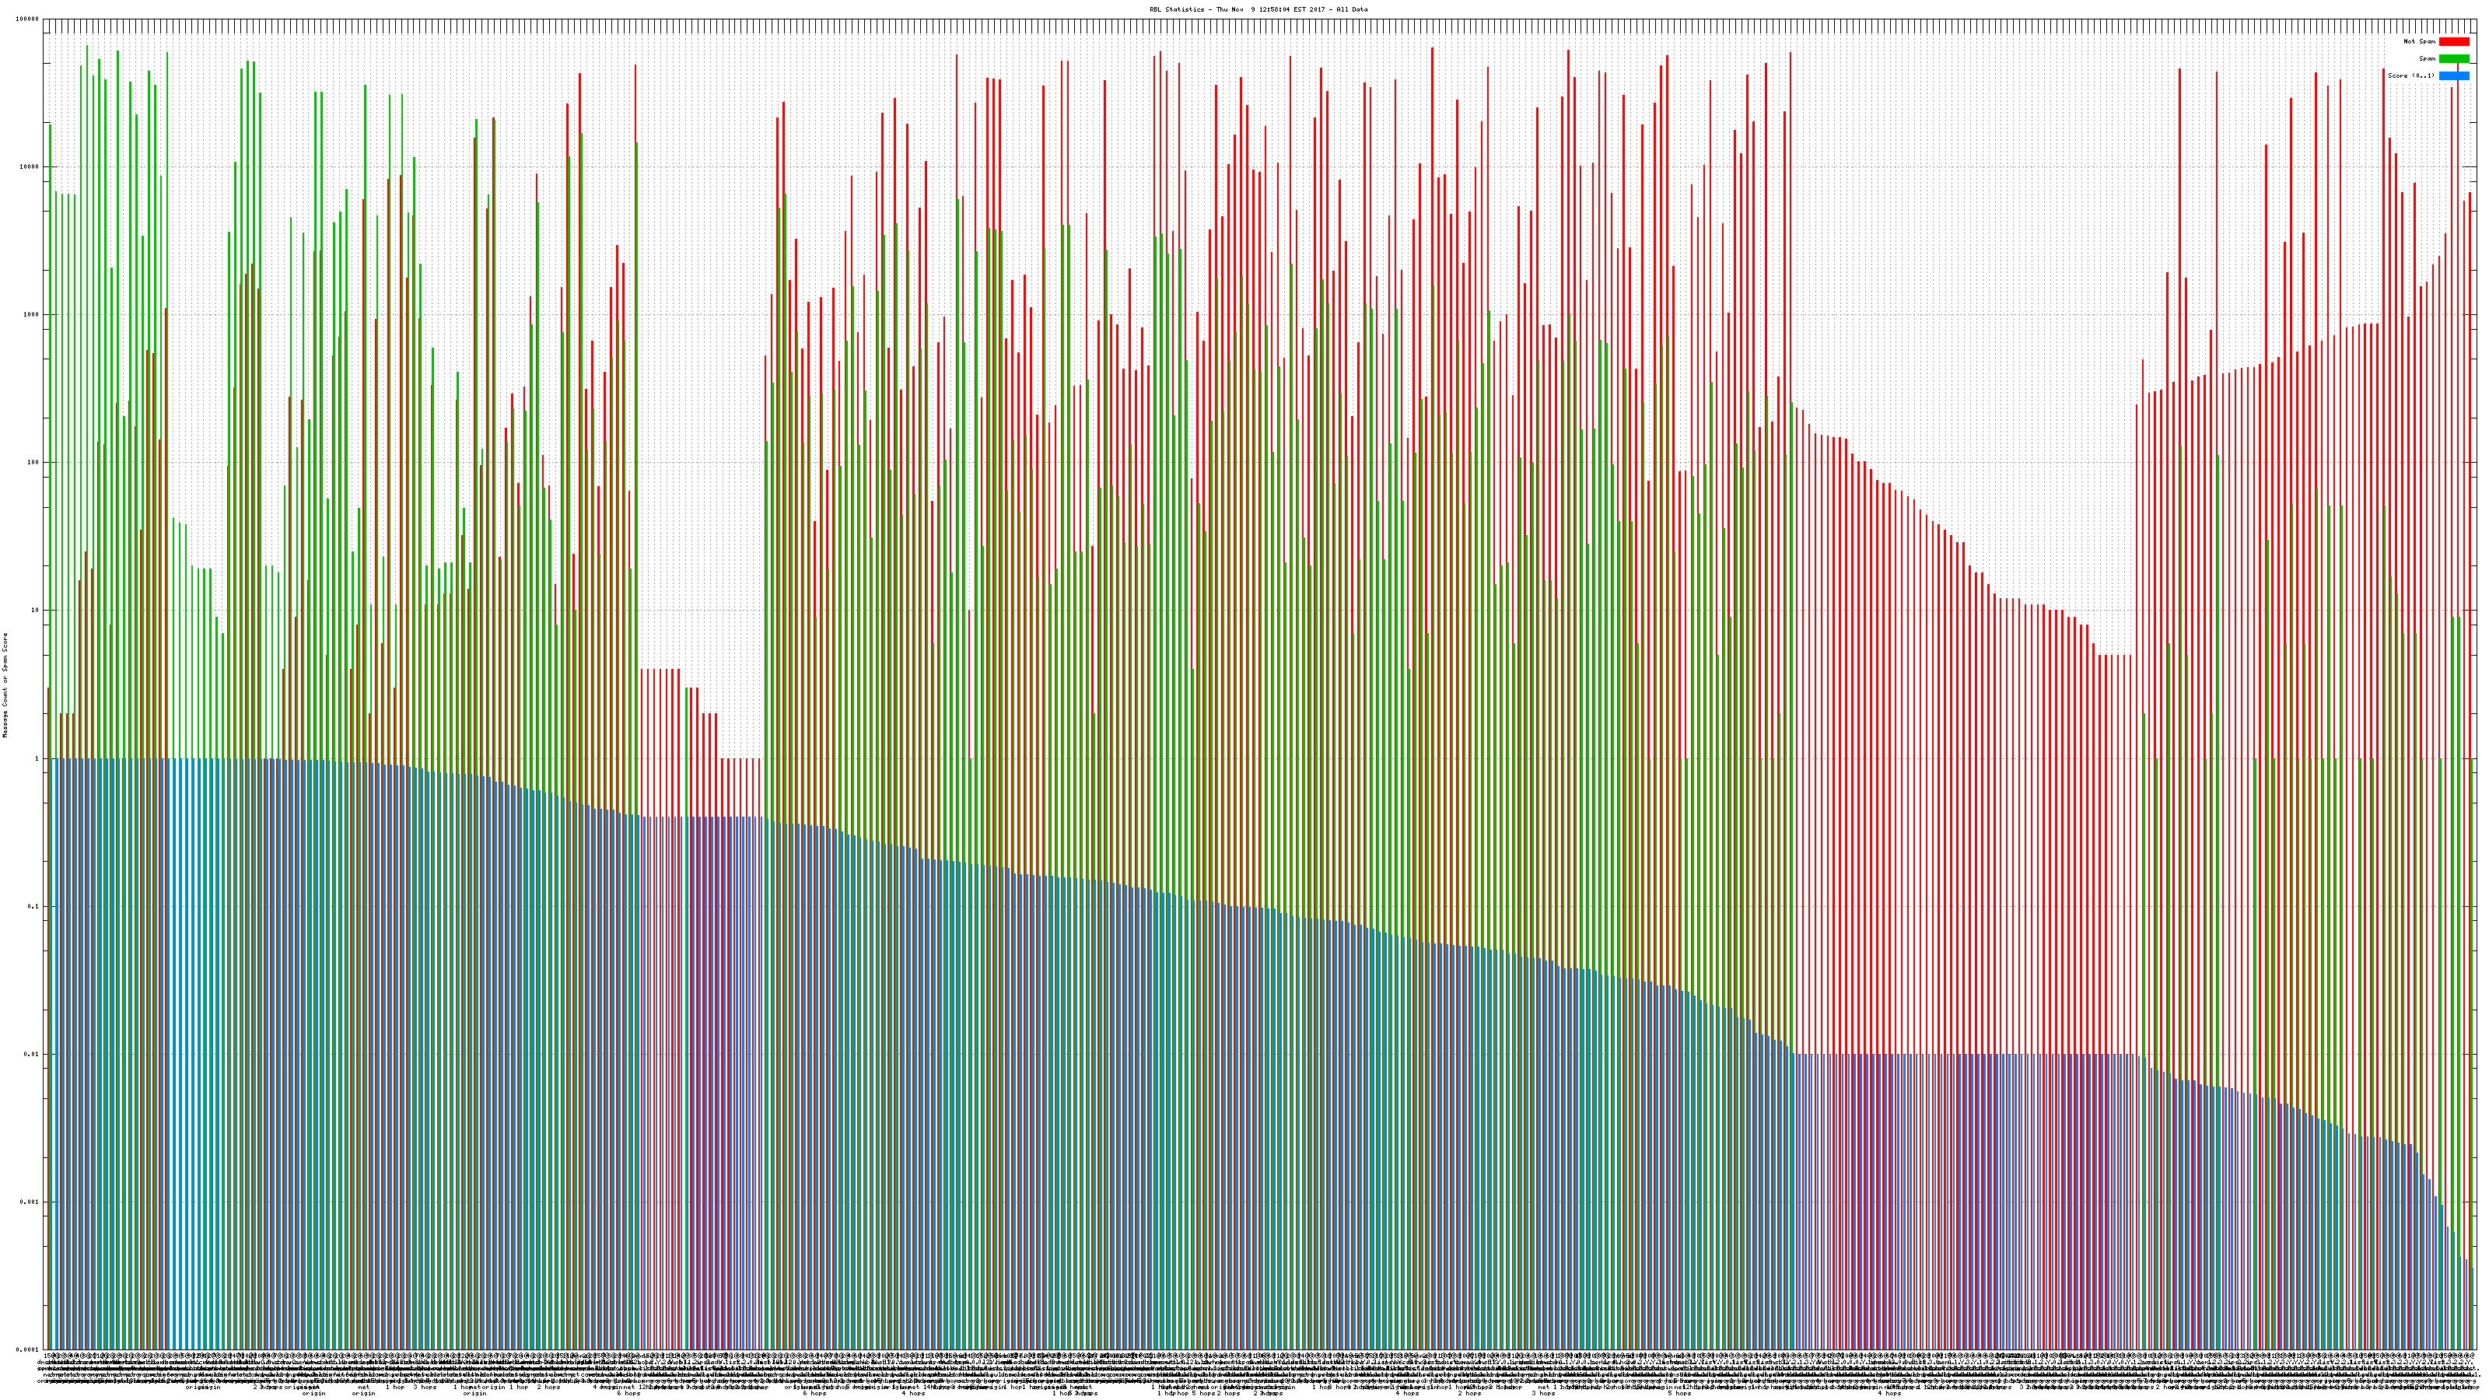Click the 1000 y-axis tick label
The width and height of the screenshot is (2489, 1400).
coord(32,315)
